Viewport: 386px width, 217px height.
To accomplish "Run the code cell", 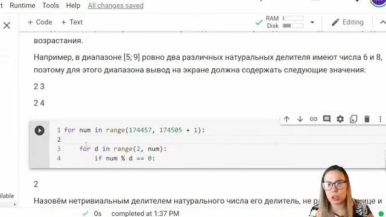I will pyautogui.click(x=39, y=130).
